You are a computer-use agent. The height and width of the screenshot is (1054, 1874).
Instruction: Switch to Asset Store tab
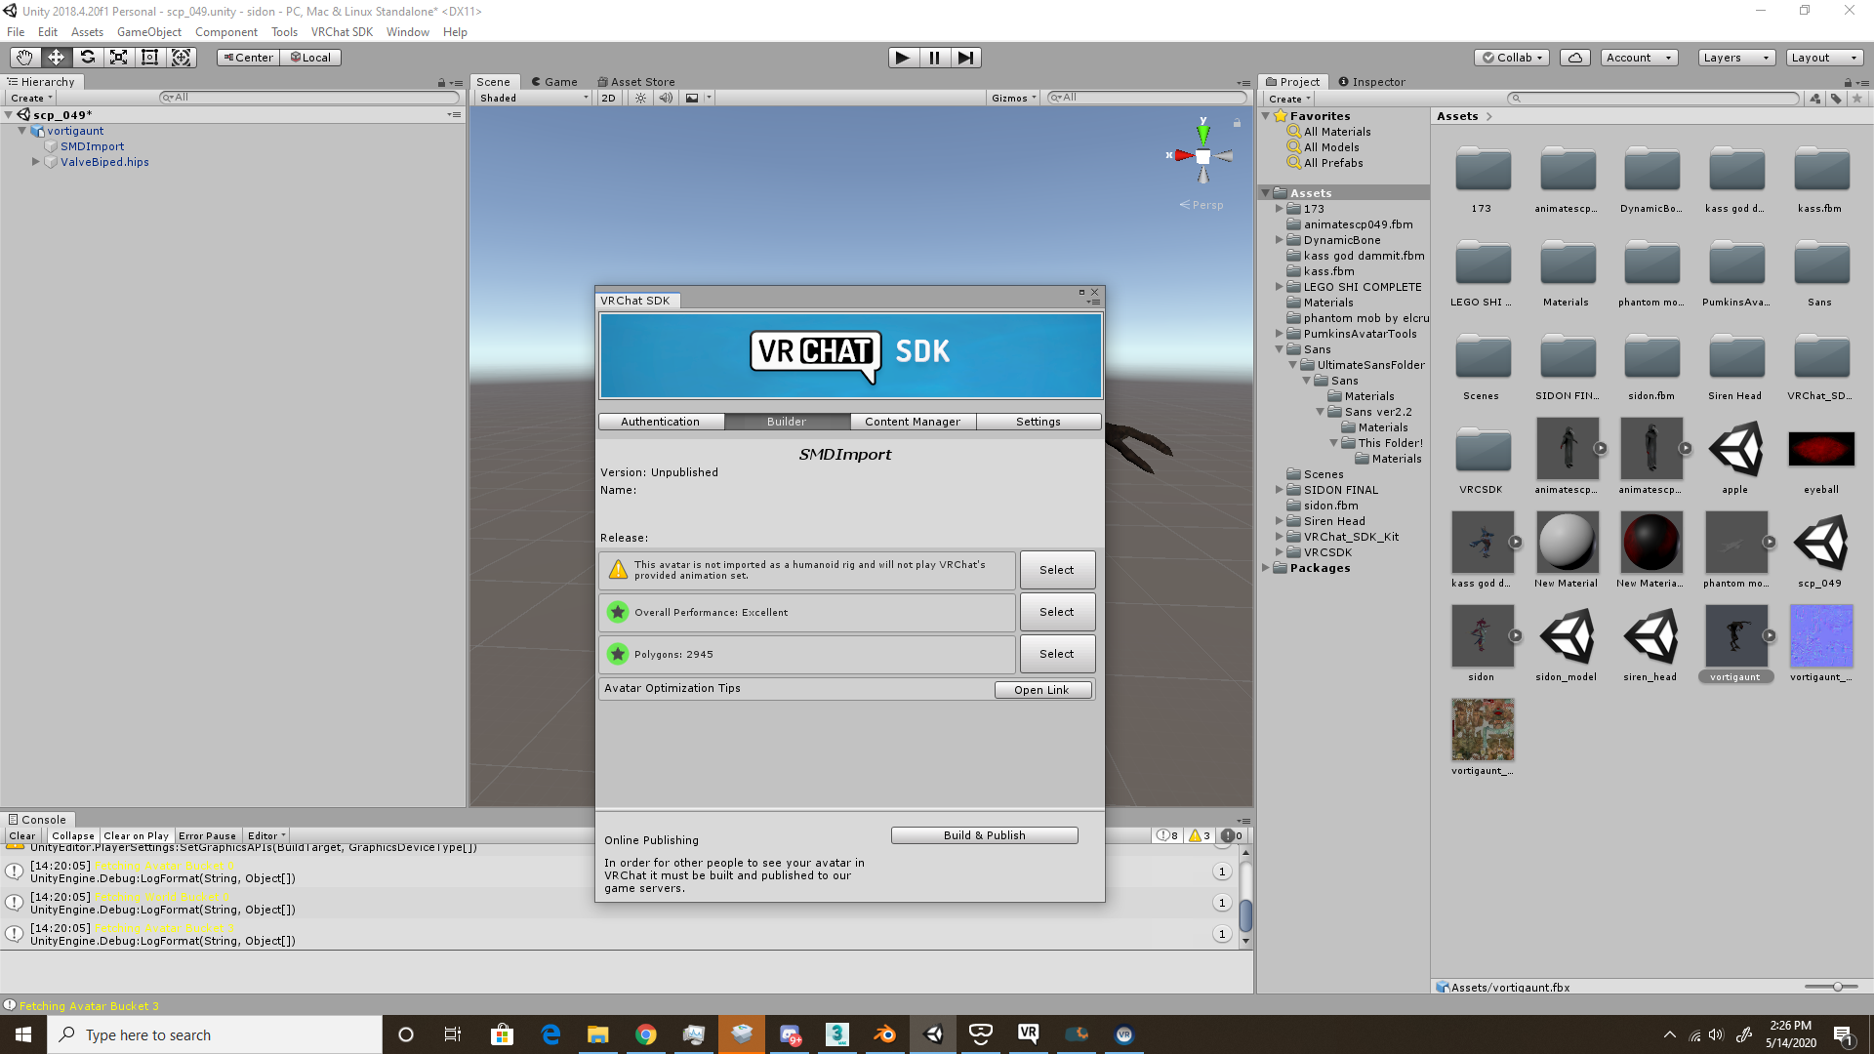click(636, 82)
